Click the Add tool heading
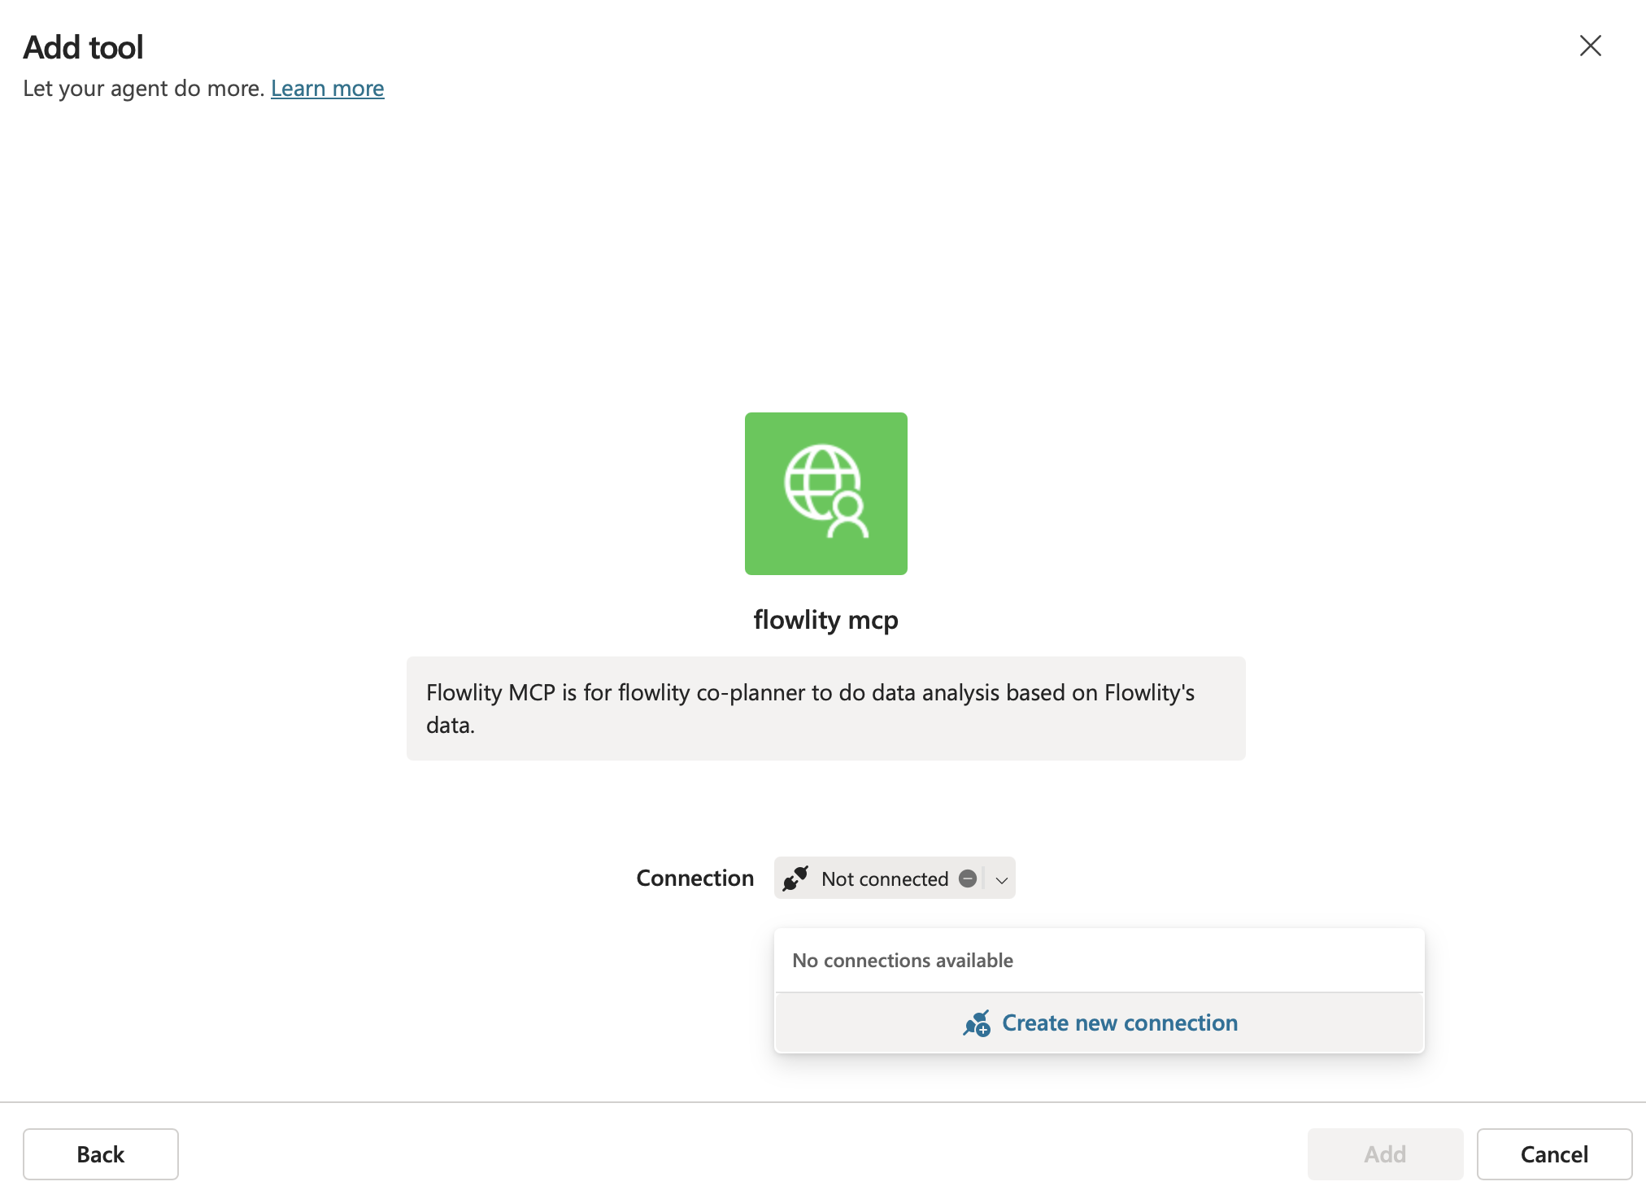 pyautogui.click(x=83, y=47)
